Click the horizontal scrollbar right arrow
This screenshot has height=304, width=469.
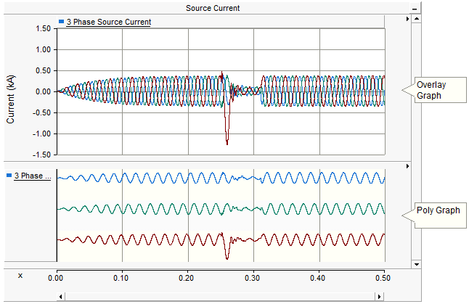pos(379,297)
